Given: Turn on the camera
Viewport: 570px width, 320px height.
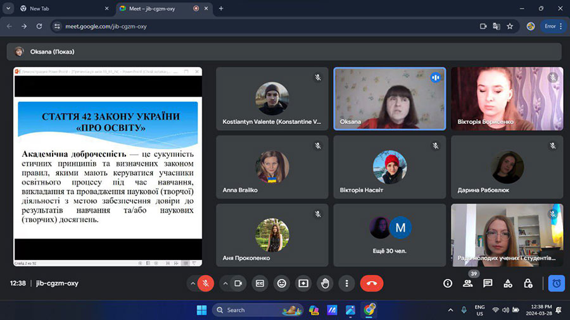Looking at the screenshot, I should 239,283.
